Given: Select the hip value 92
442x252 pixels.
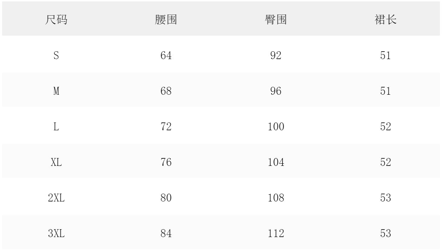Looking at the screenshot, I should tap(276, 56).
